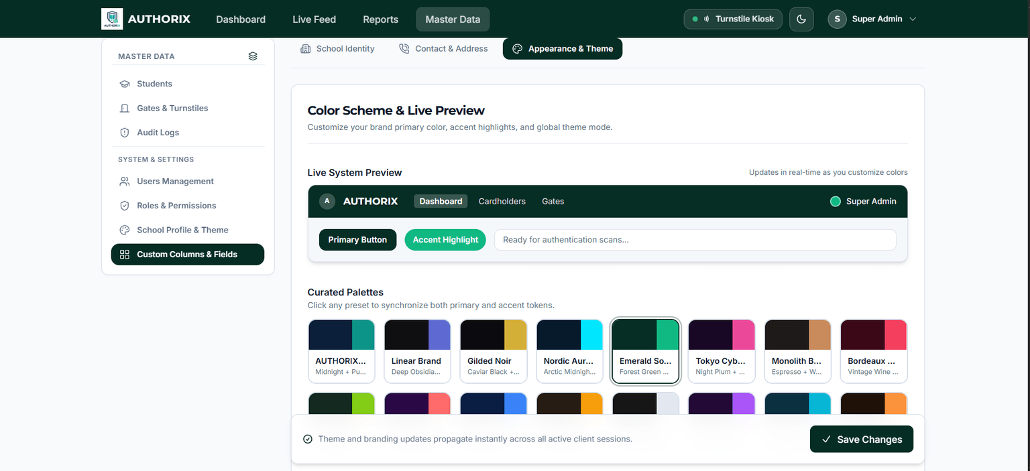This screenshot has width=1030, height=471.
Task: Toggle dark mode with the moon icon
Action: tap(801, 19)
